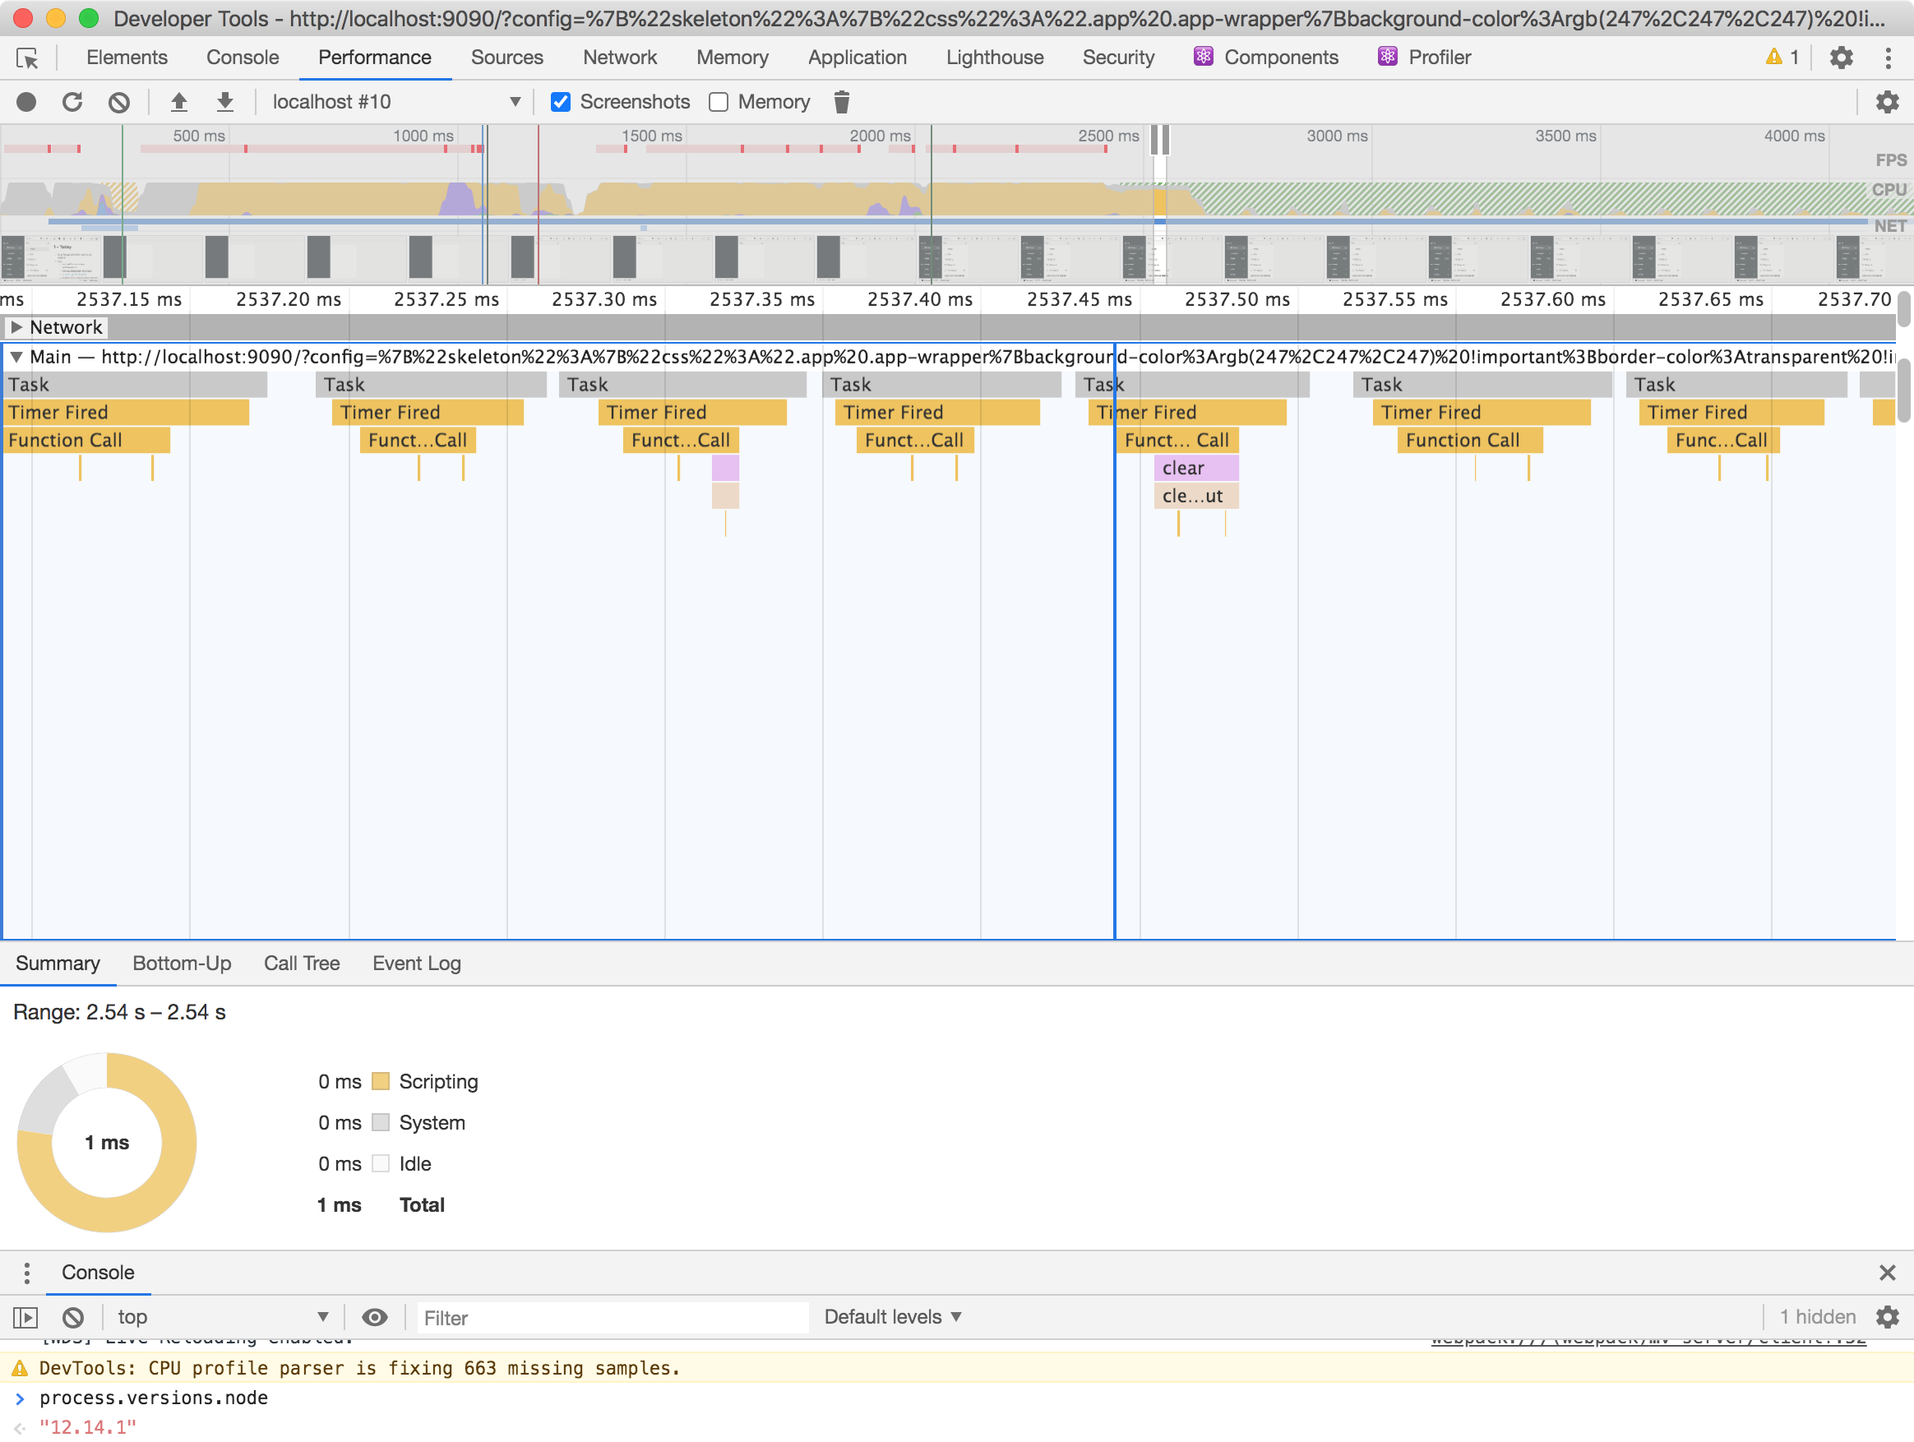This screenshot has width=1914, height=1442.
Task: Uncheck the Screenshots checkbox
Action: pyautogui.click(x=561, y=102)
